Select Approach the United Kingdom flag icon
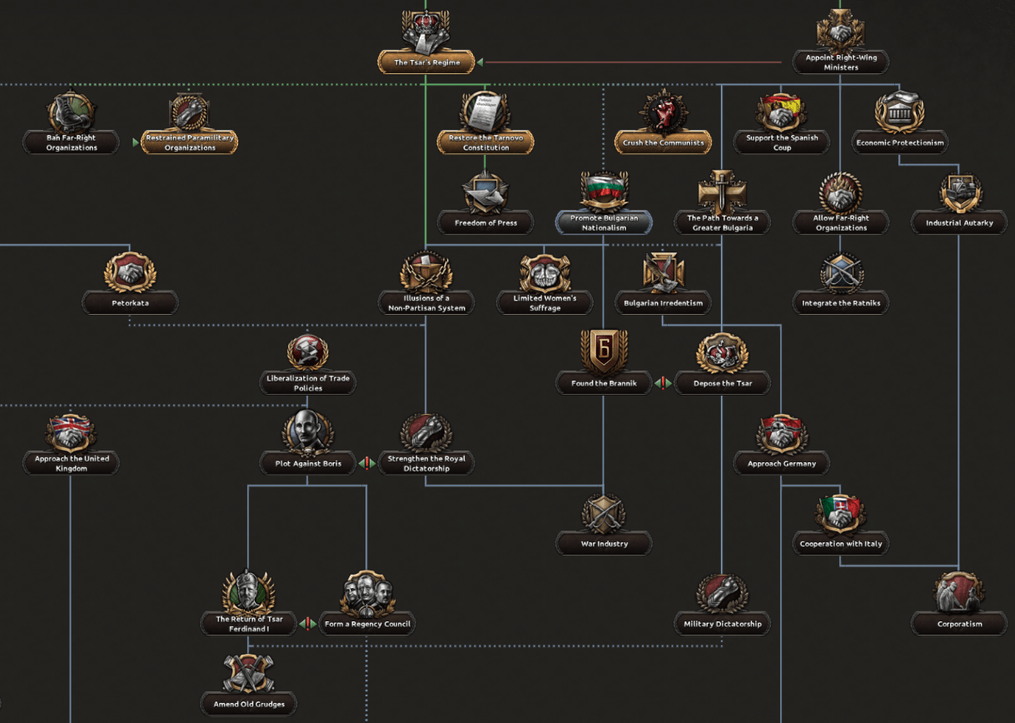The image size is (1015, 723). 72,434
